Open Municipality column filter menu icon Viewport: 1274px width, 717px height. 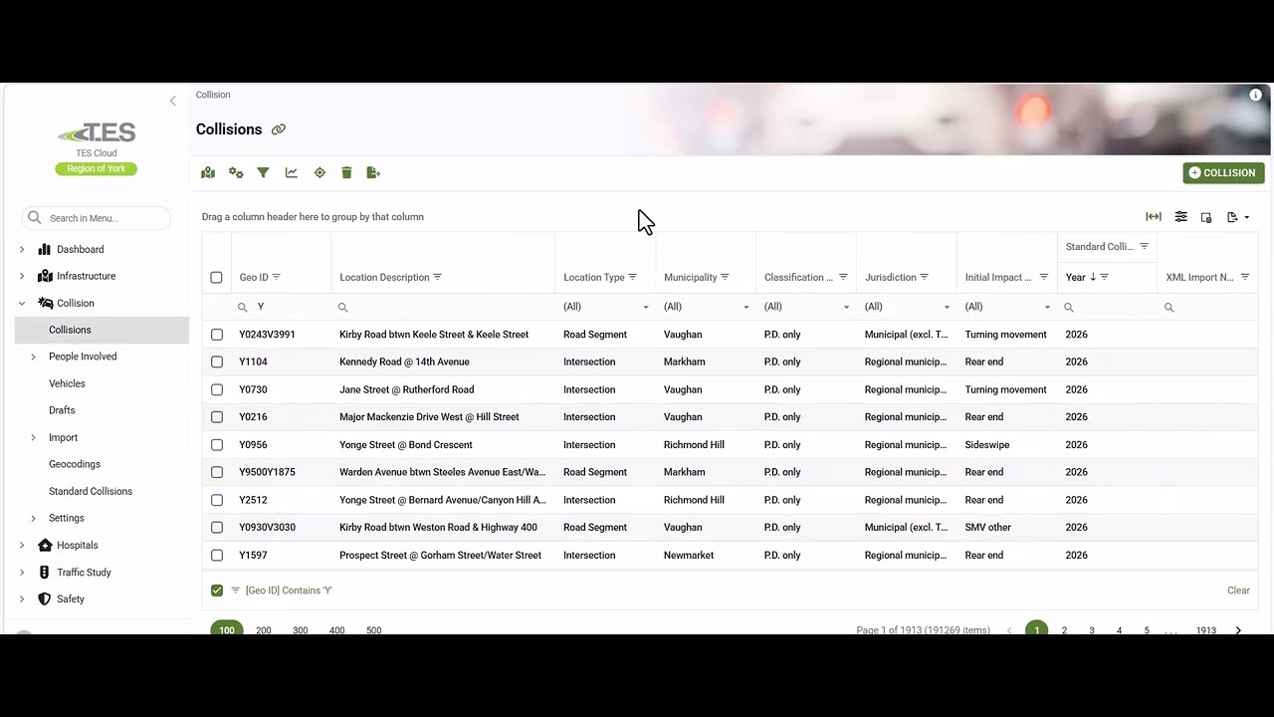pos(725,277)
